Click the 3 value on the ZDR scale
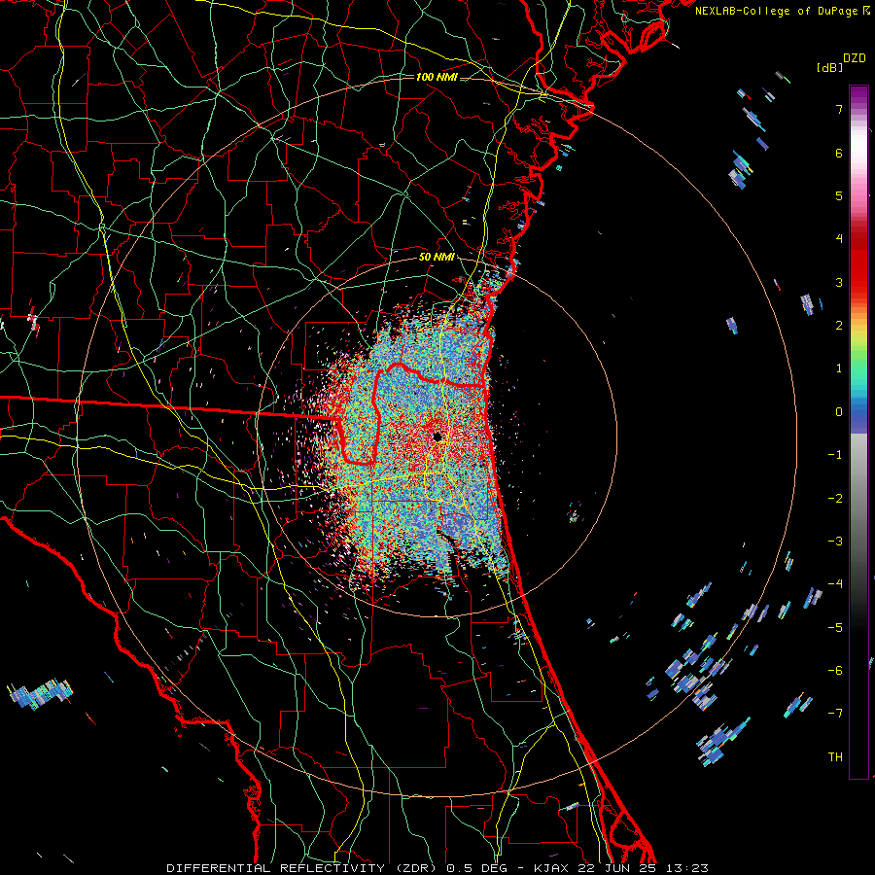The image size is (875, 875). [x=839, y=282]
